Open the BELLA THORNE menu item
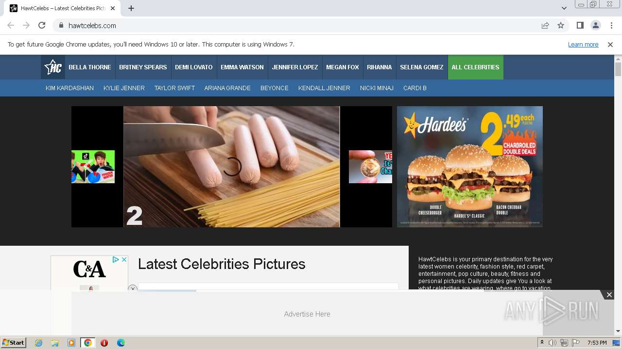 tap(90, 67)
